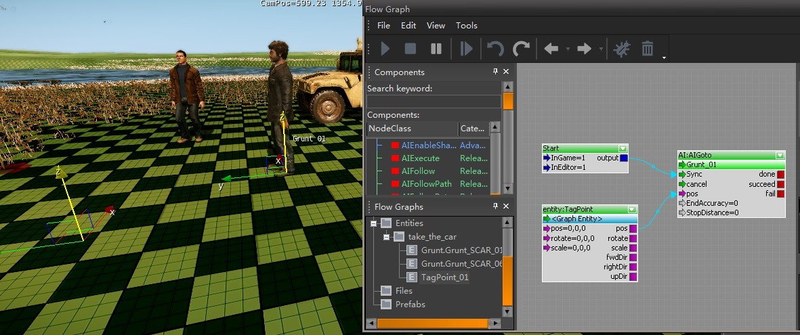Click the debug bug icon
Image resolution: width=800 pixels, height=335 pixels.
coord(620,49)
